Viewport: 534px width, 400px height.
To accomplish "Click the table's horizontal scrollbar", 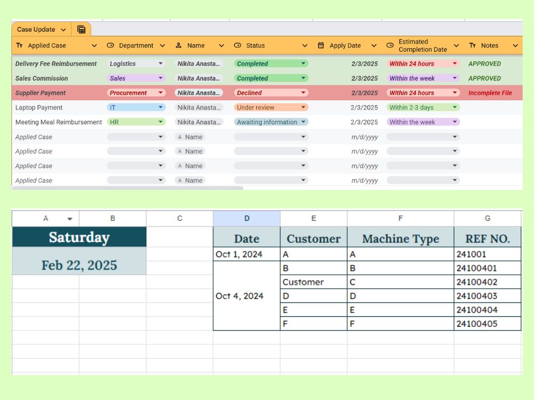I will pos(128,188).
